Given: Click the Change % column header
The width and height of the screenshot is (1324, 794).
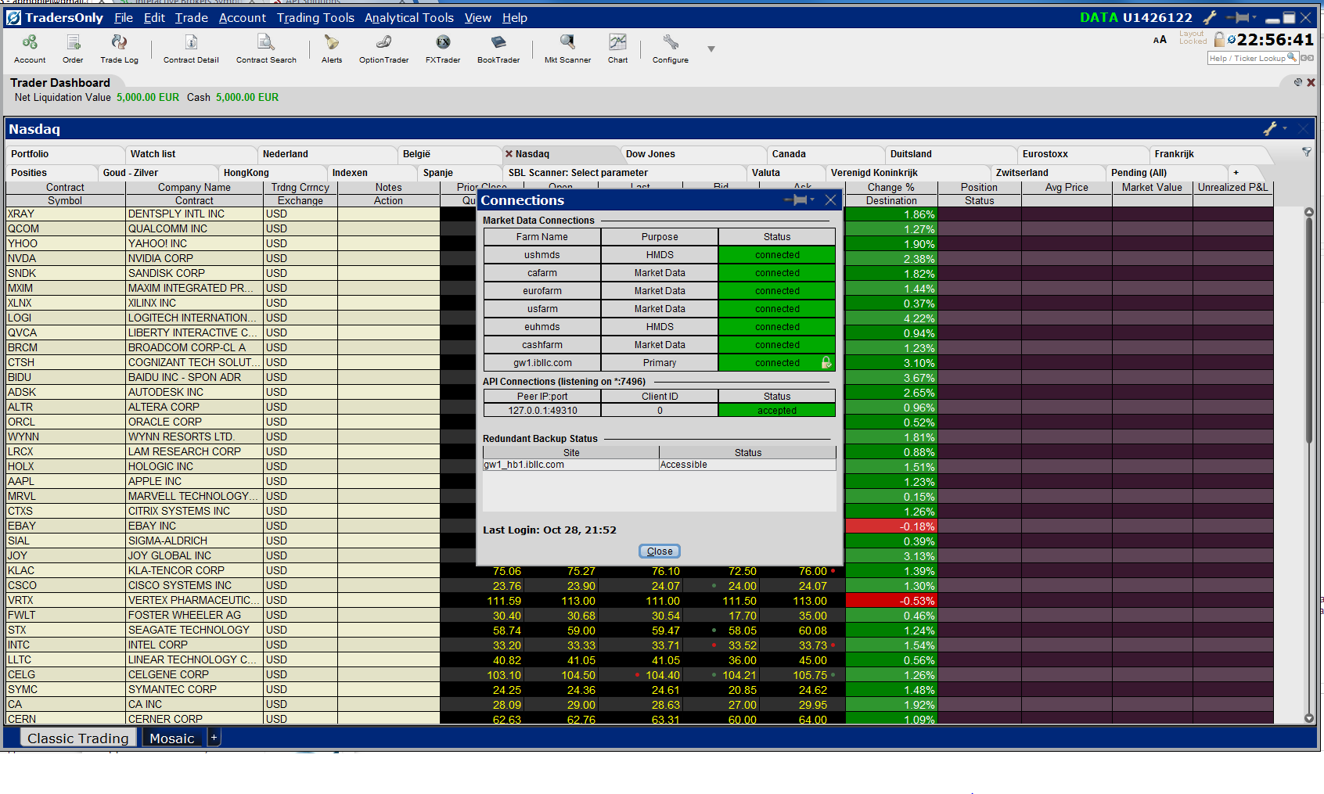Looking at the screenshot, I should [890, 187].
